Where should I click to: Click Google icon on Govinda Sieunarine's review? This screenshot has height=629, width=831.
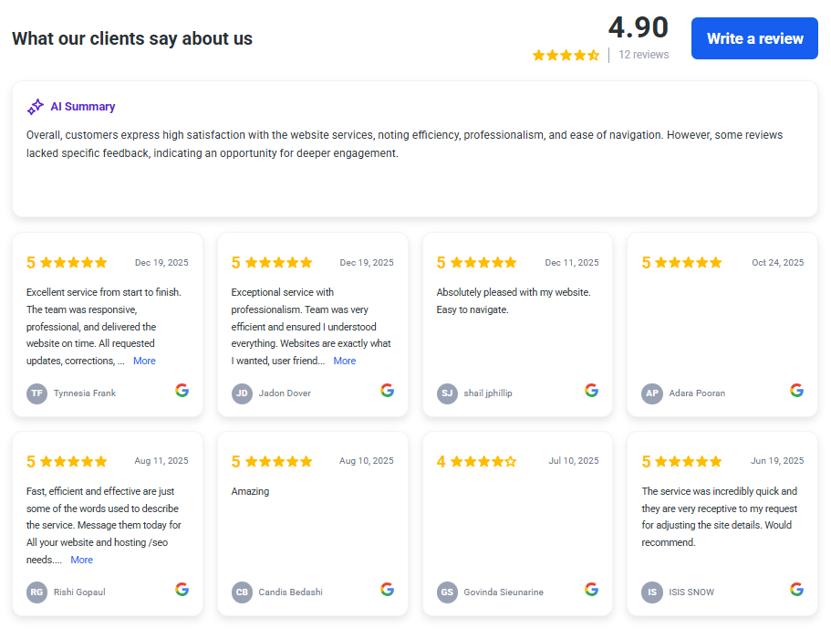click(x=591, y=590)
